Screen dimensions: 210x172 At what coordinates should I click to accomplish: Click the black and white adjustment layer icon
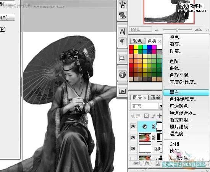145,127
